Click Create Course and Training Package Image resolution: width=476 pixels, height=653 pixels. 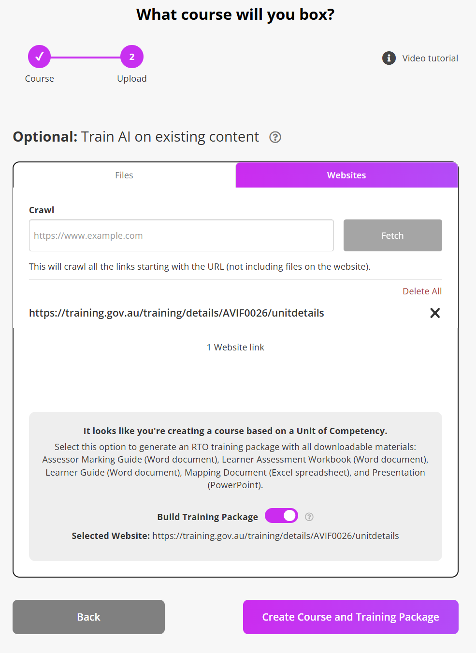(x=350, y=617)
